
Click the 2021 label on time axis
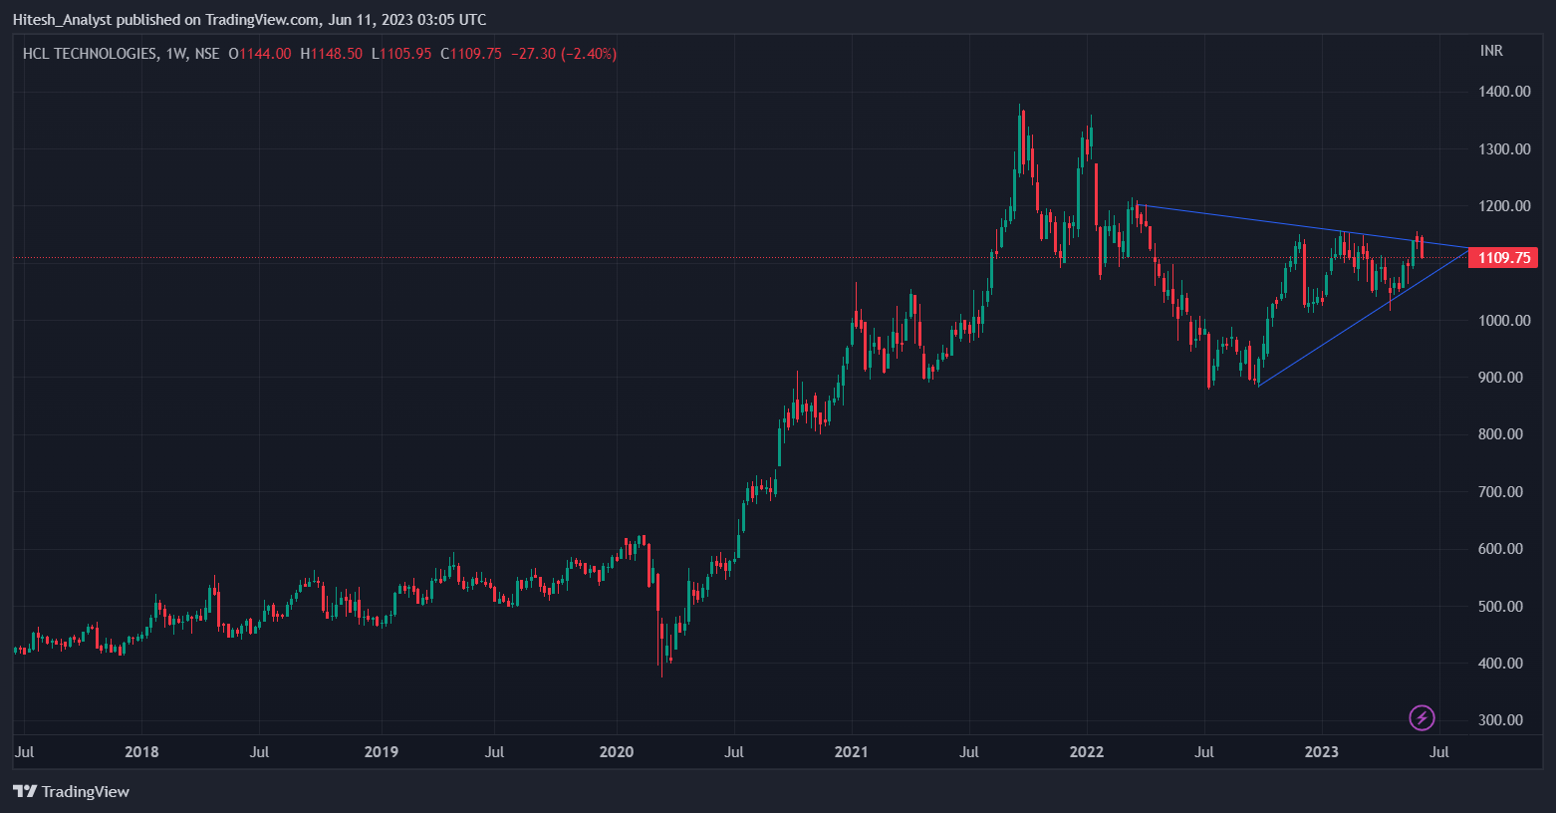coord(852,752)
